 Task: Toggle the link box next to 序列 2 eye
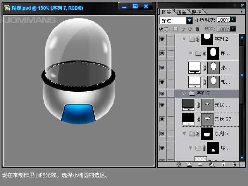pyautogui.click(x=170, y=39)
